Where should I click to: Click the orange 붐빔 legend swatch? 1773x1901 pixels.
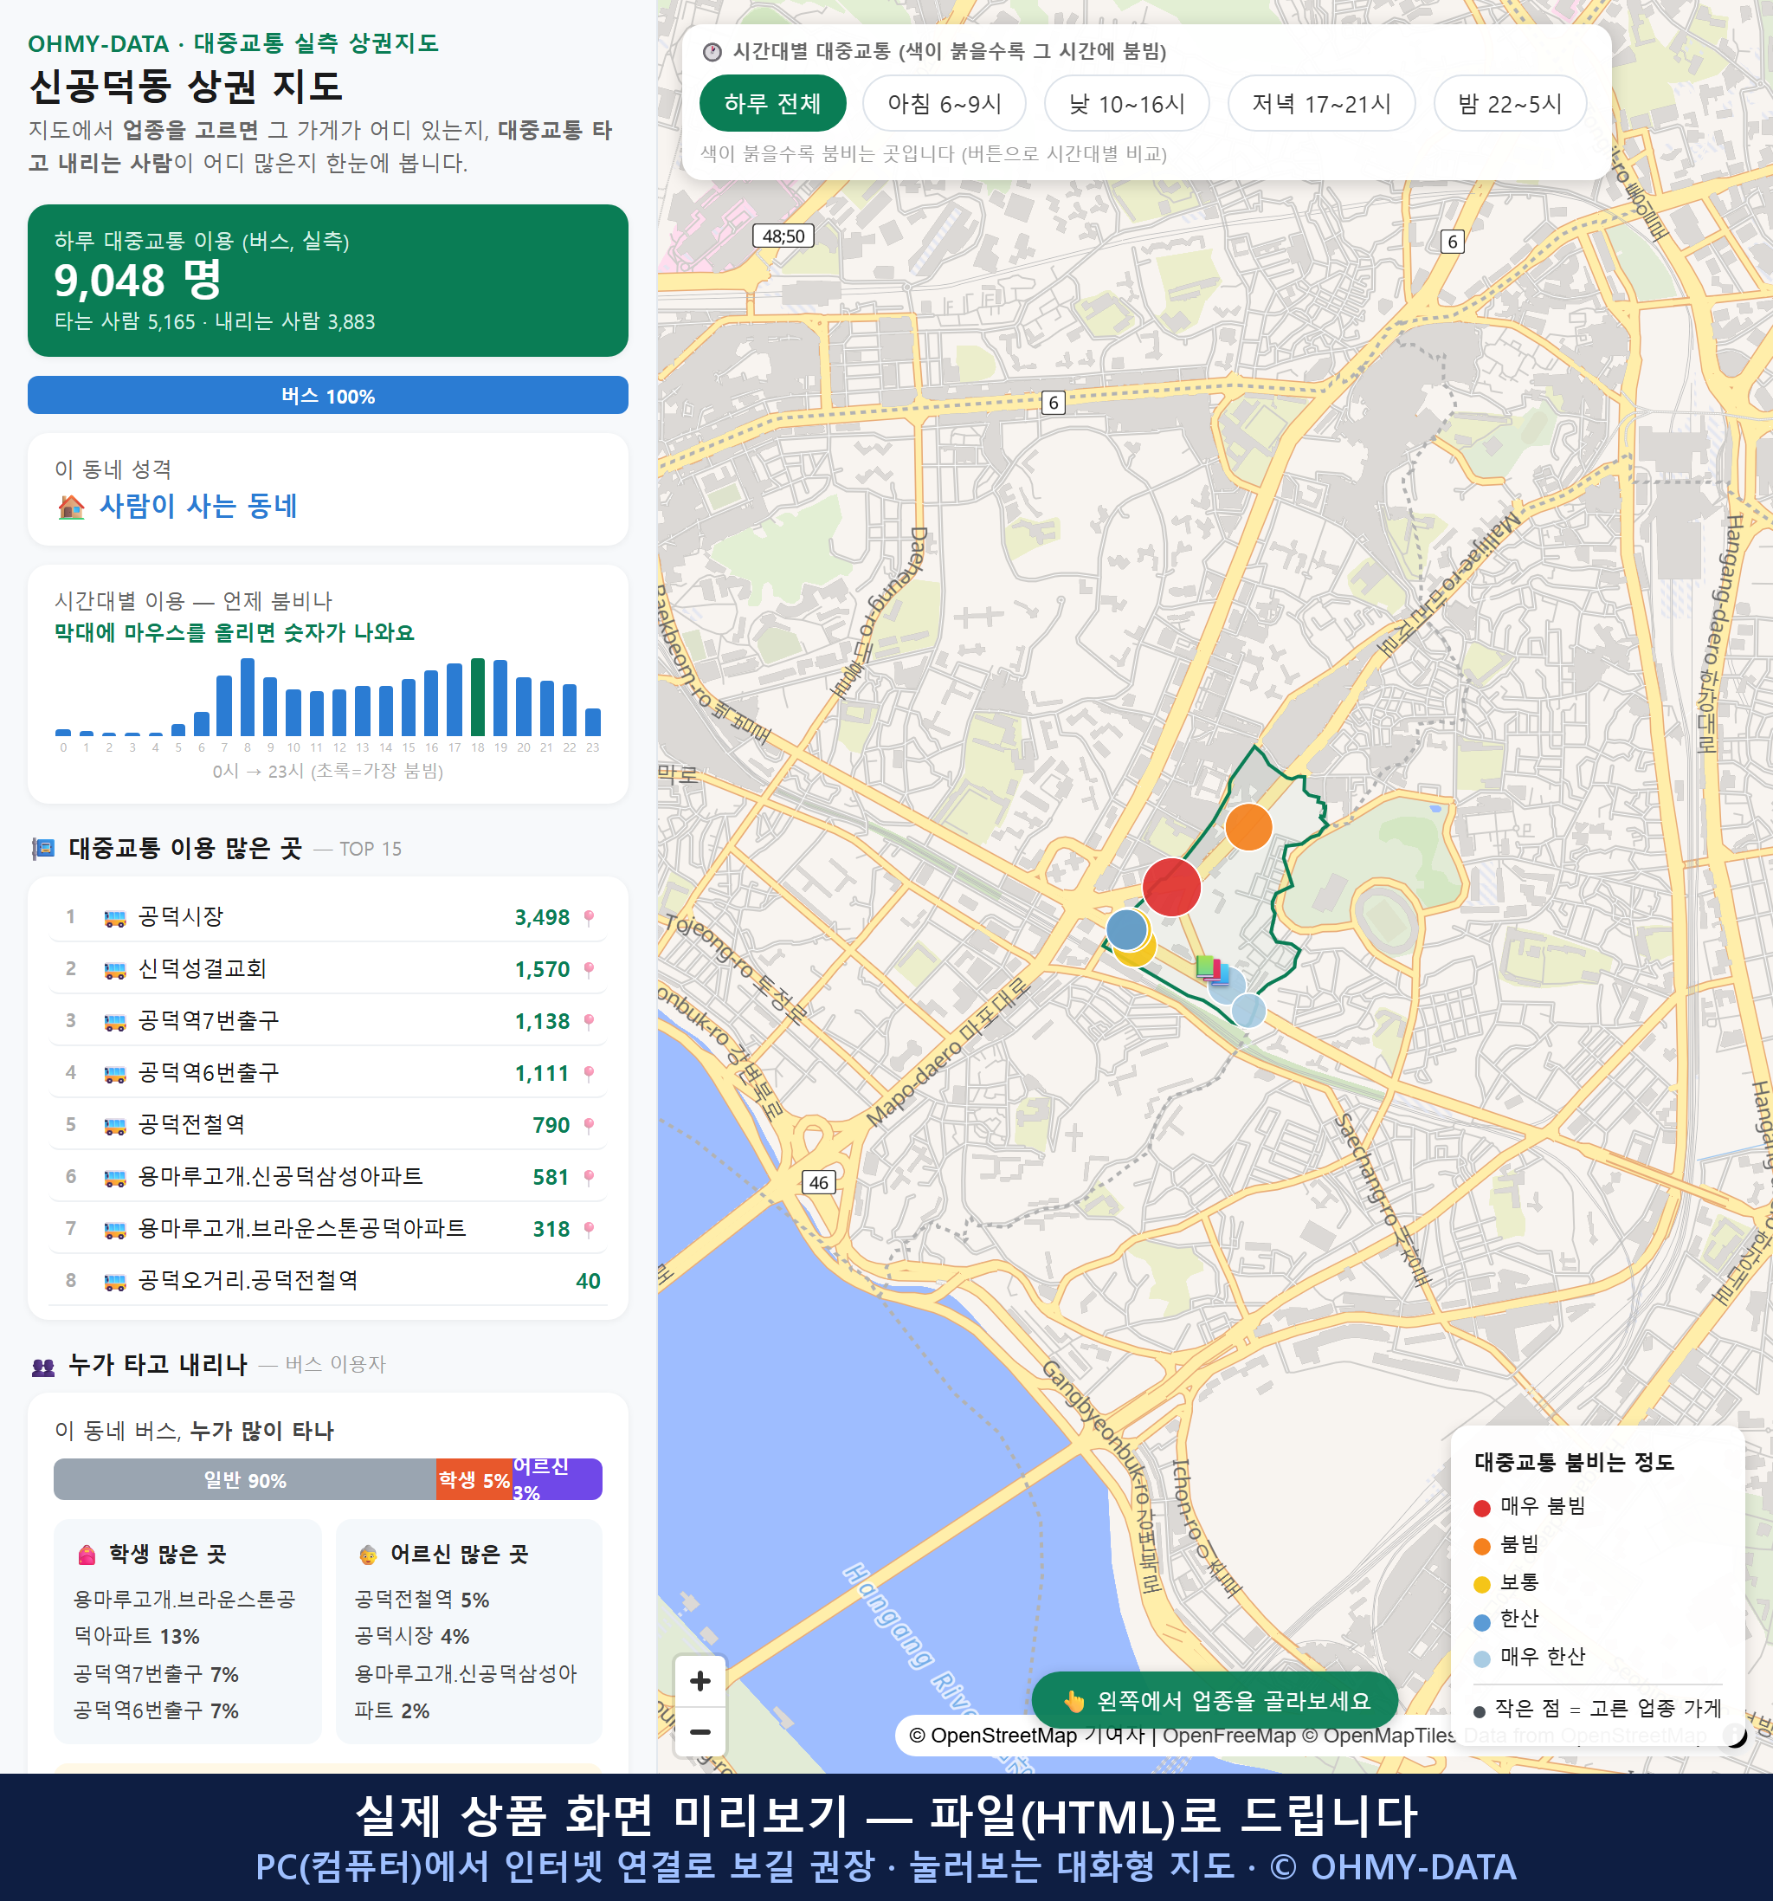(x=1481, y=1546)
